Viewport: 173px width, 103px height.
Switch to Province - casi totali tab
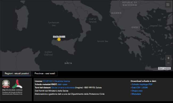(x=45, y=73)
